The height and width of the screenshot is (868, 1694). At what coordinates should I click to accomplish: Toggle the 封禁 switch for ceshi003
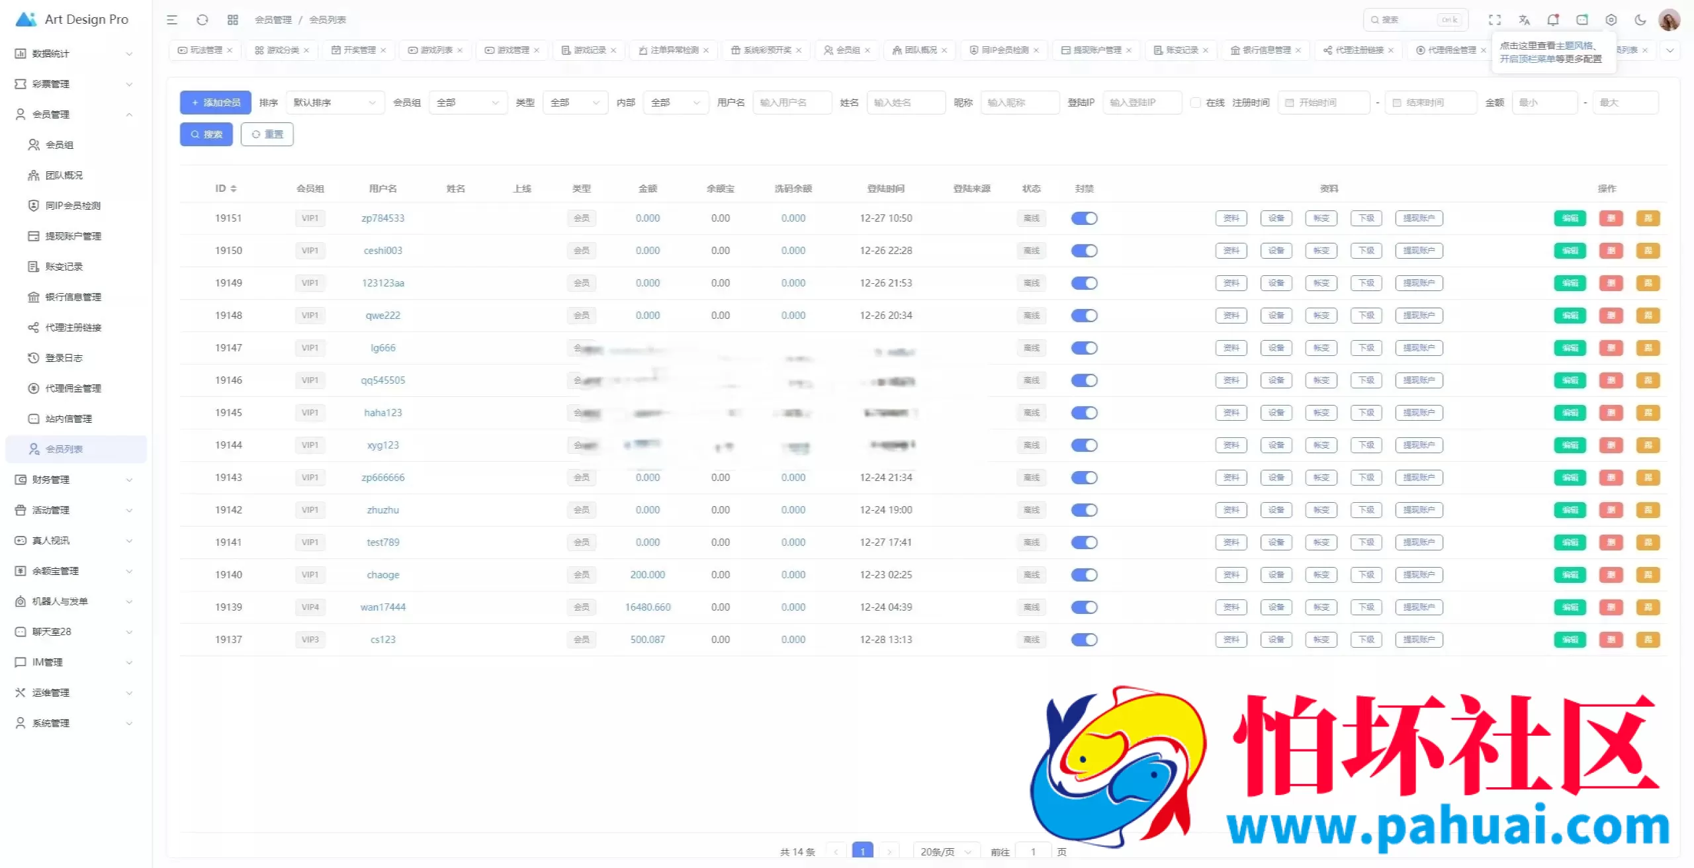1084,251
